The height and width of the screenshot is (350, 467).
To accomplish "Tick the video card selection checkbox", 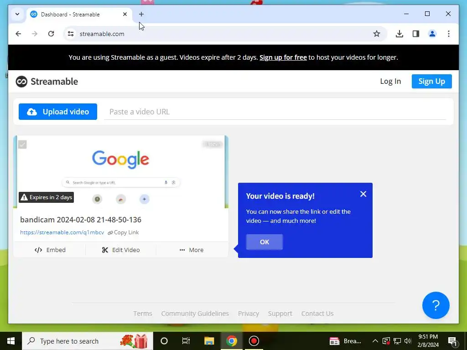I will [x=22, y=144].
